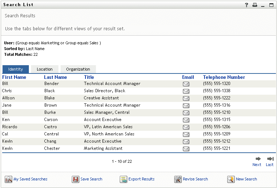
Task: Sort results by Last Name column header
Action: click(55, 77)
